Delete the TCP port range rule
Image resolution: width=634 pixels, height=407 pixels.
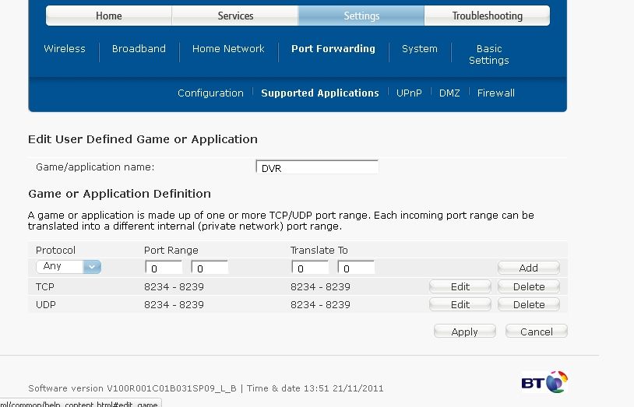(529, 286)
